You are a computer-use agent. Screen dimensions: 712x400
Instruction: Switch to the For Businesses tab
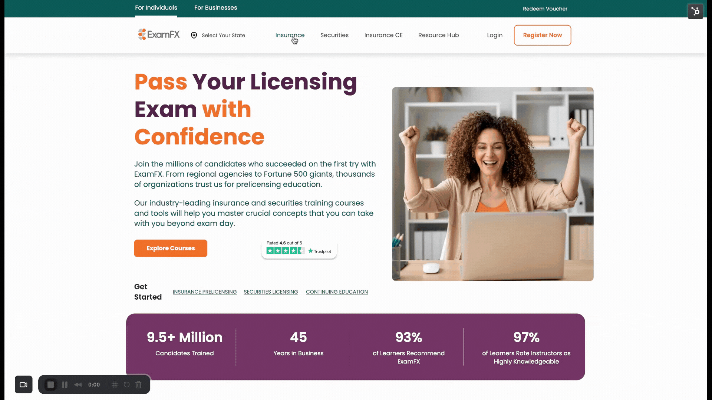216,8
